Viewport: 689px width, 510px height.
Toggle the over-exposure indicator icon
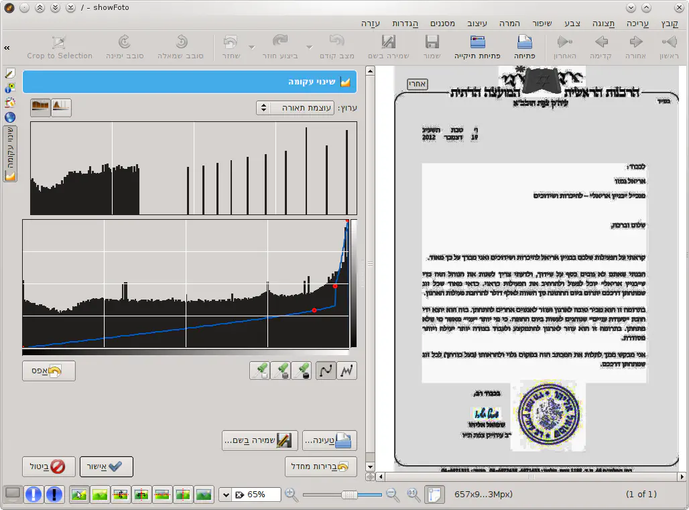click(54, 495)
